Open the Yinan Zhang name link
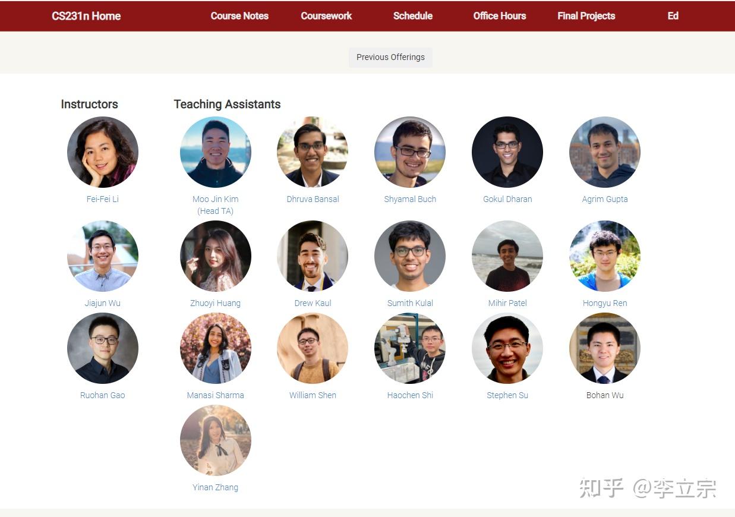The image size is (735, 517). pos(216,487)
